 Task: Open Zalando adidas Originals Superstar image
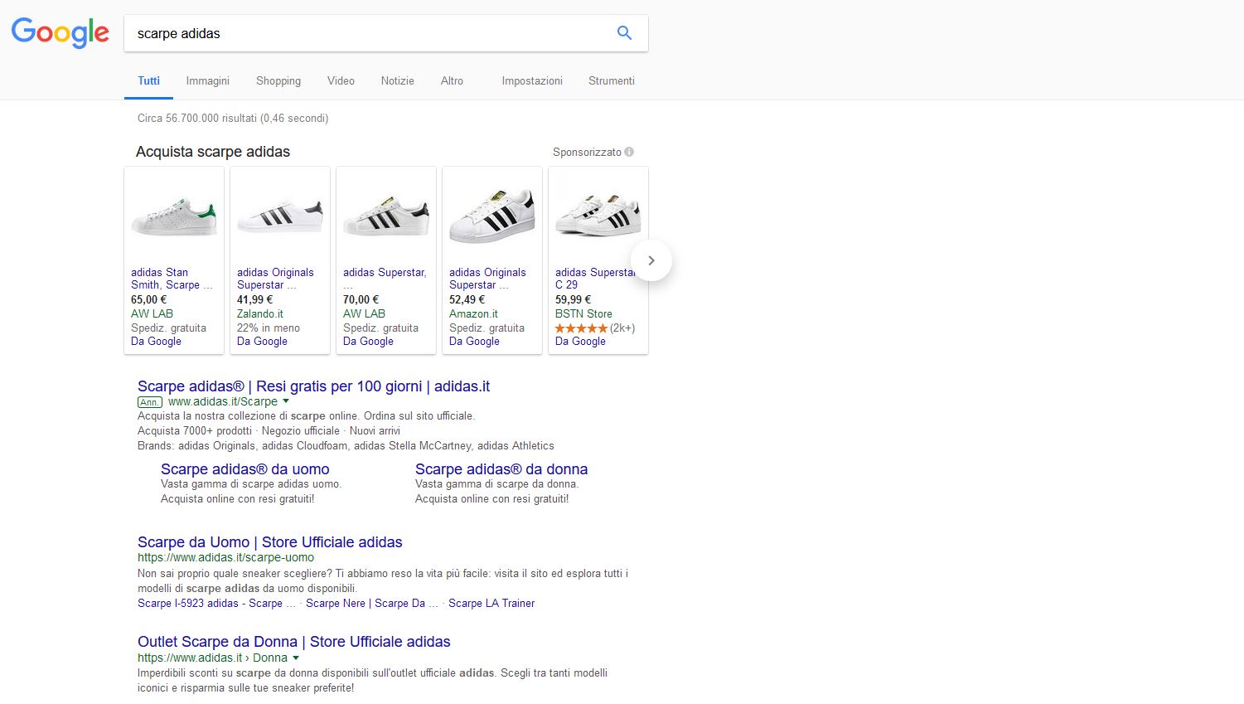point(280,216)
